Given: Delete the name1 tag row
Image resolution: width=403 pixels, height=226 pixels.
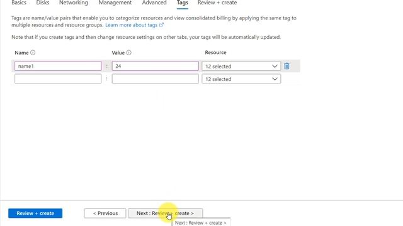Looking at the screenshot, I should pos(287,66).
